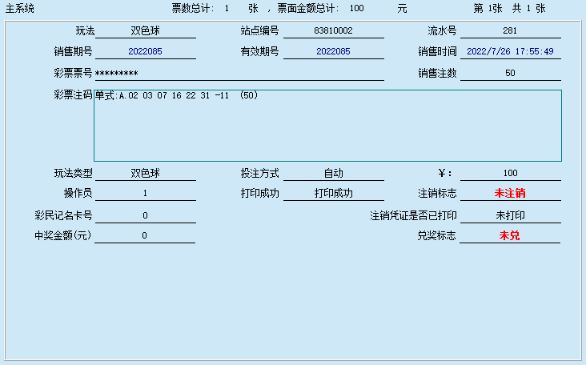586x365 pixels.
Task: Click the 注销凭证是否已打印 label
Action: 413,215
